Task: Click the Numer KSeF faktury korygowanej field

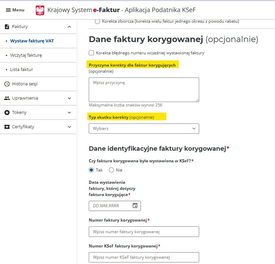Action: pos(144,257)
